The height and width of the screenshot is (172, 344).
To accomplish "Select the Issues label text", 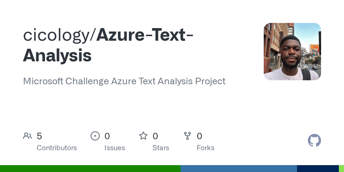I will [x=115, y=148].
